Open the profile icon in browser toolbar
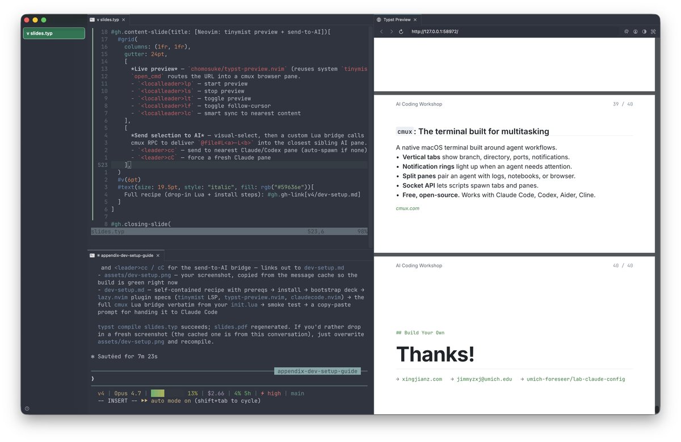The height and width of the screenshot is (442, 681). tap(636, 32)
